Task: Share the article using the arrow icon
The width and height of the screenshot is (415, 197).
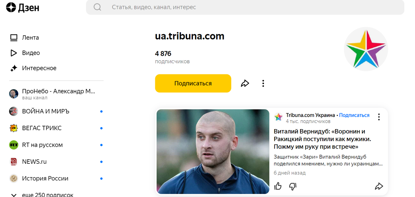Action: [x=379, y=186]
